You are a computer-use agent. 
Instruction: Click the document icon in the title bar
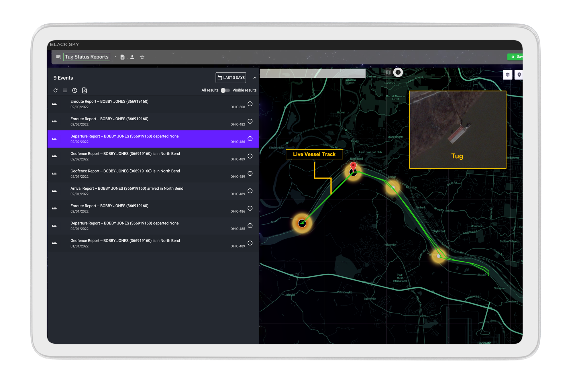[x=122, y=57]
